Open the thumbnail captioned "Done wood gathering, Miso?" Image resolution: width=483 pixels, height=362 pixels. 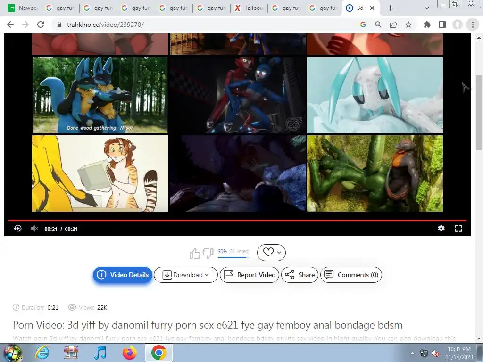point(100,95)
